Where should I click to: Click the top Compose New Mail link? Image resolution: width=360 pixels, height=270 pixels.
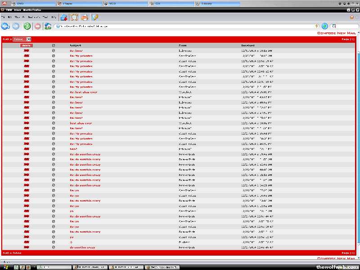tap(336, 33)
